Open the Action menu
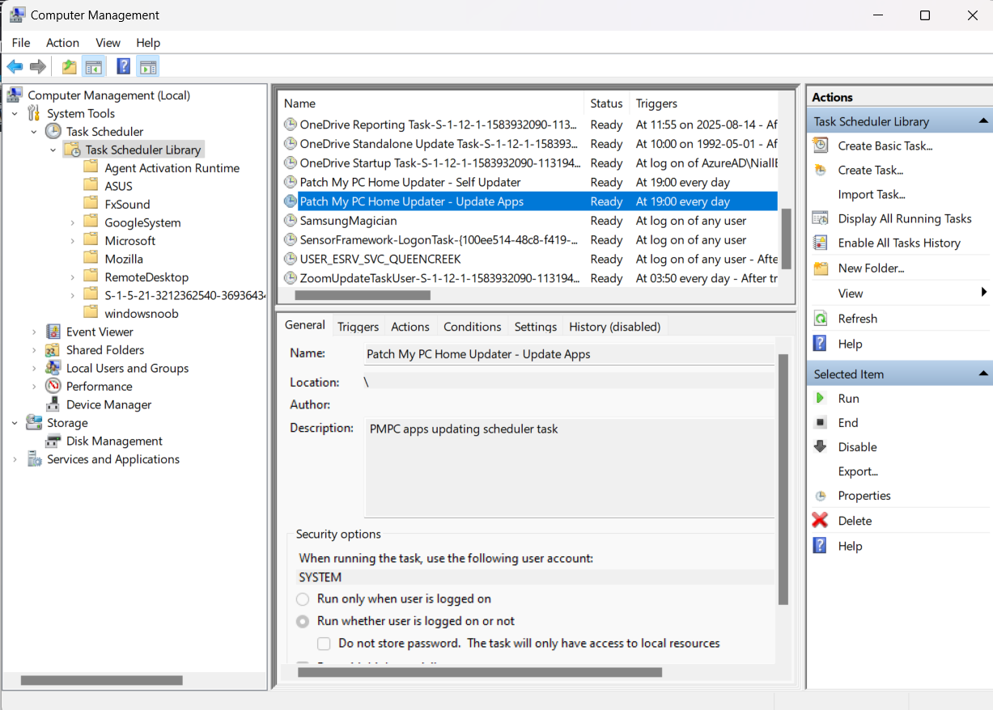 pyautogui.click(x=62, y=43)
